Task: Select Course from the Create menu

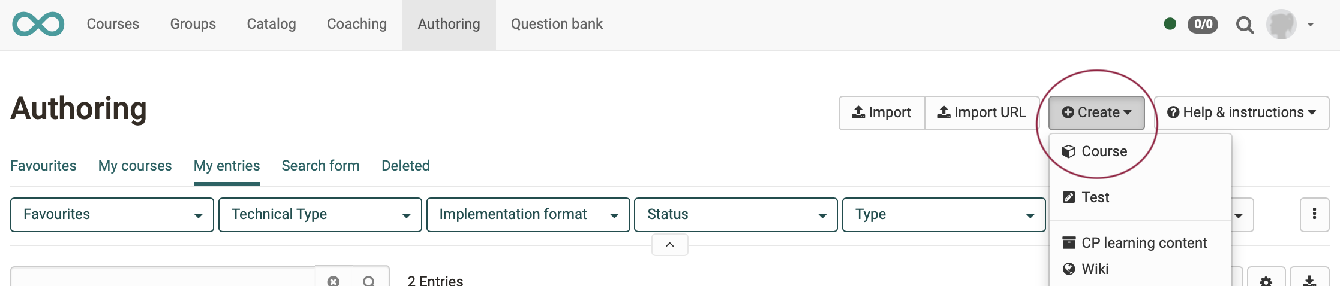Action: (x=1104, y=151)
